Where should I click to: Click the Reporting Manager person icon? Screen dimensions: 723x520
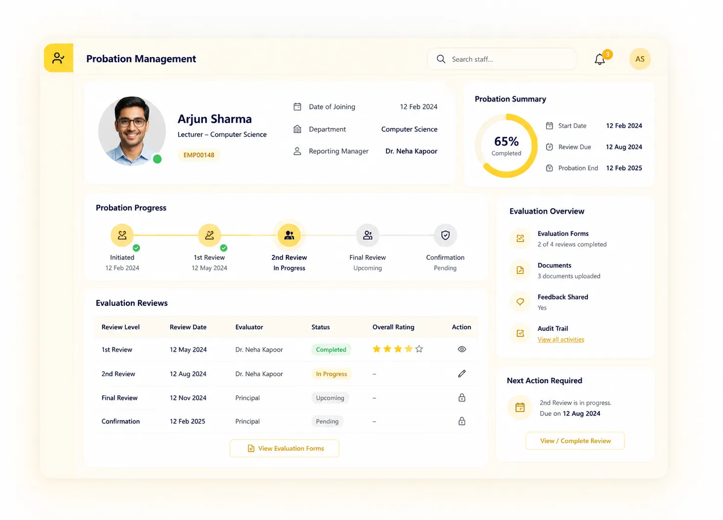point(297,151)
